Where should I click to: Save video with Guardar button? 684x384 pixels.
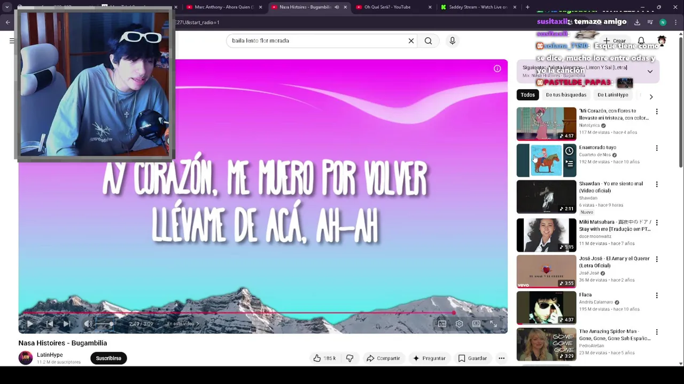click(472, 358)
